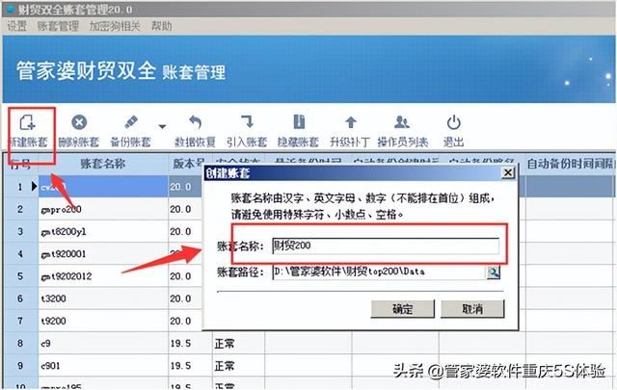The width and height of the screenshot is (617, 390).
Task: Click the 账套名称 input field
Action: 386,246
